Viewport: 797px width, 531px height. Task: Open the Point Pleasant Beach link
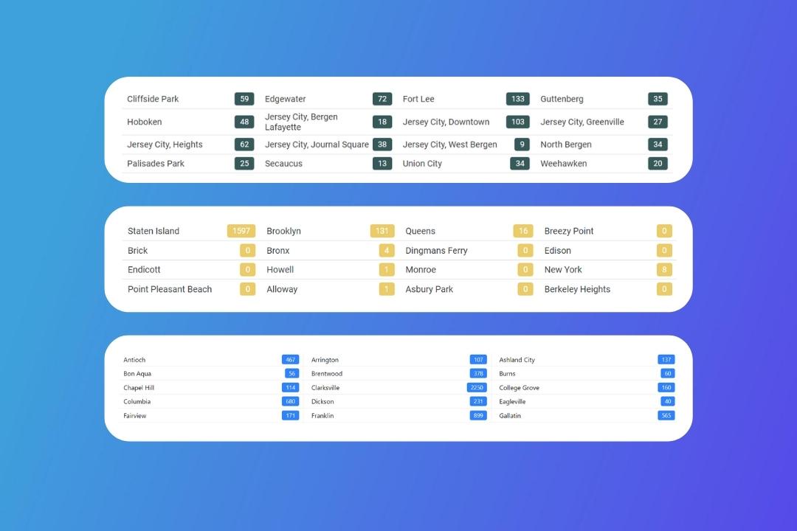[170, 289]
